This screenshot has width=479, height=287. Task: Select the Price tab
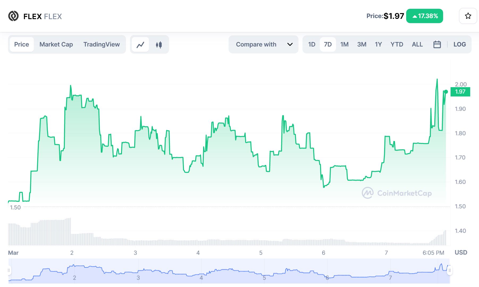pyautogui.click(x=22, y=44)
